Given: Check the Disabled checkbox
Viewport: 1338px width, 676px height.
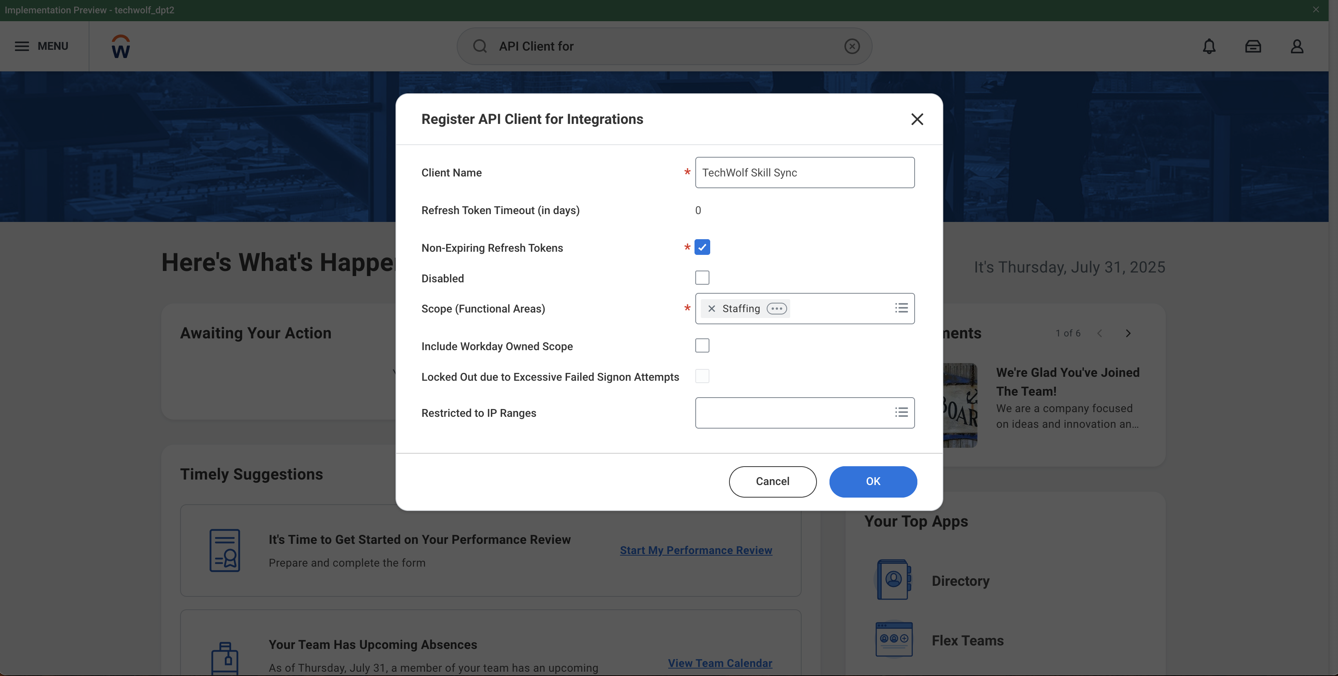Looking at the screenshot, I should click(x=702, y=278).
